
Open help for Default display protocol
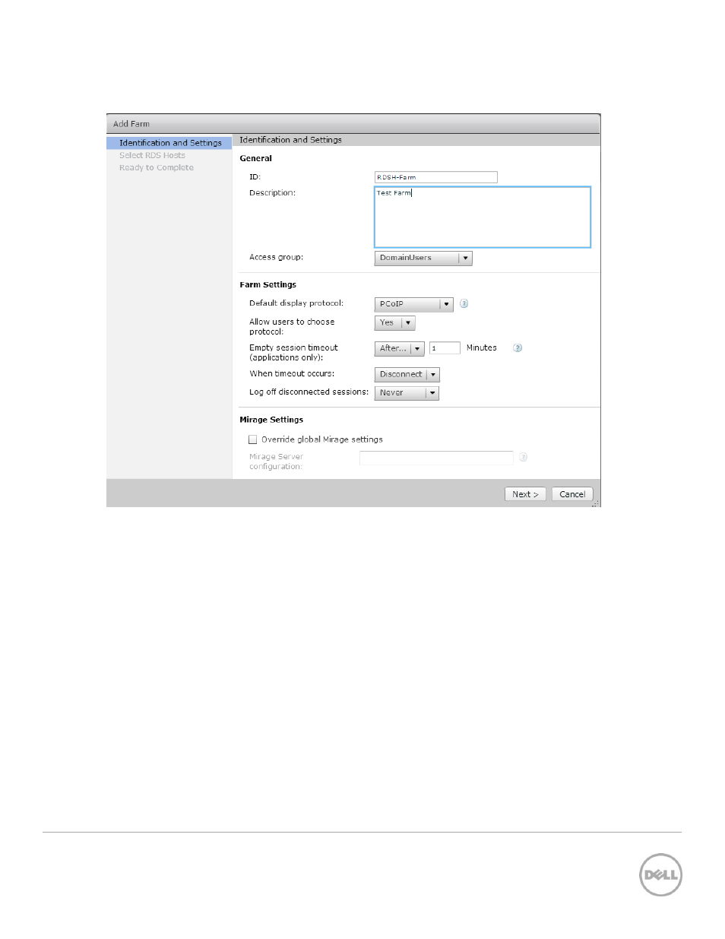pos(464,303)
